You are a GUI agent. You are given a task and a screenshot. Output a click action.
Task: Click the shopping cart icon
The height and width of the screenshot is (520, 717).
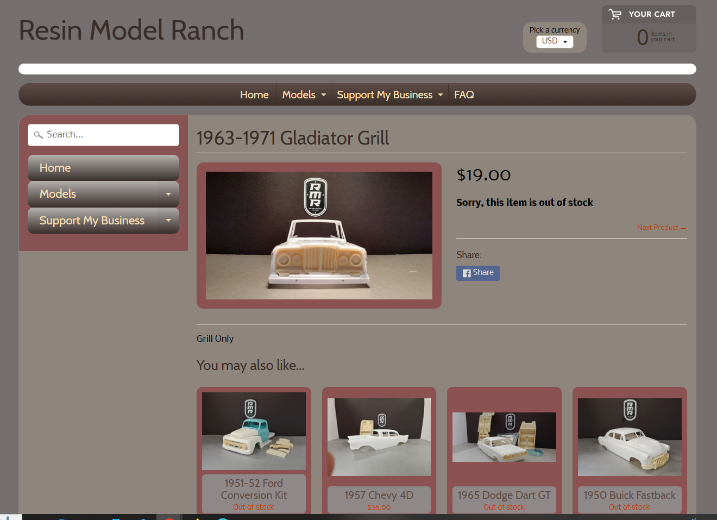(615, 15)
